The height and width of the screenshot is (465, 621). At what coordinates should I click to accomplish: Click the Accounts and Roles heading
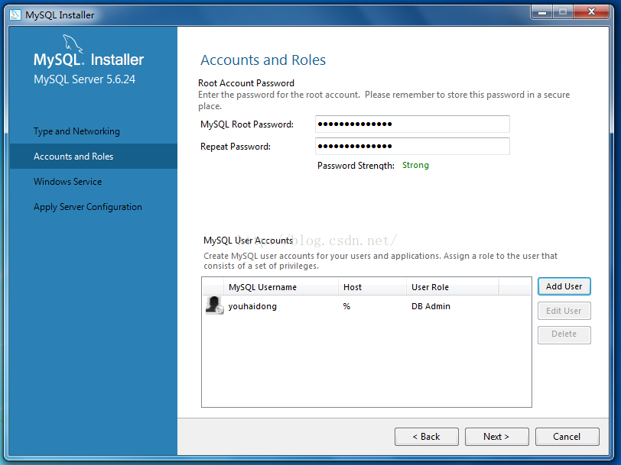[263, 60]
